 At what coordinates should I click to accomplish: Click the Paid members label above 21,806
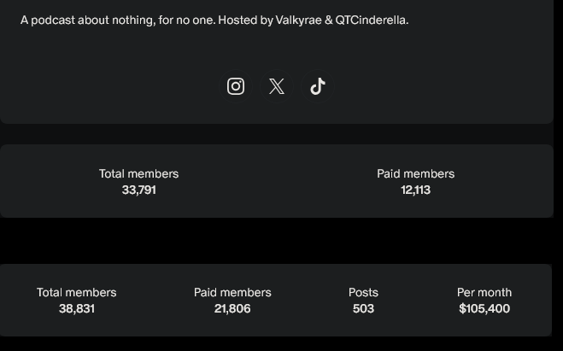[x=232, y=292]
